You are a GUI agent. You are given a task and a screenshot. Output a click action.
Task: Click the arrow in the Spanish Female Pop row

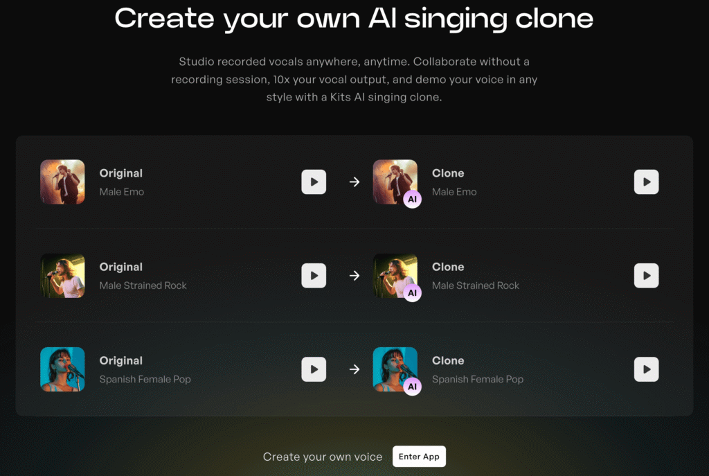(x=354, y=369)
